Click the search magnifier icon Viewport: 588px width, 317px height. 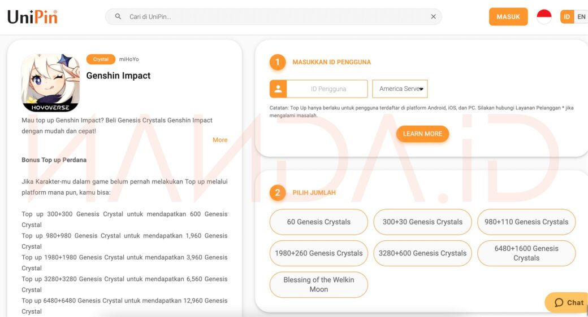coord(118,17)
